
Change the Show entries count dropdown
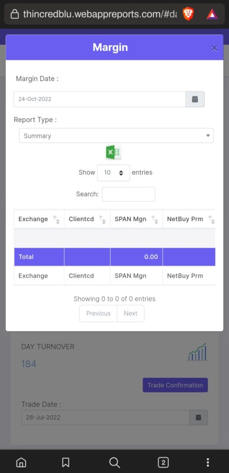(x=113, y=173)
